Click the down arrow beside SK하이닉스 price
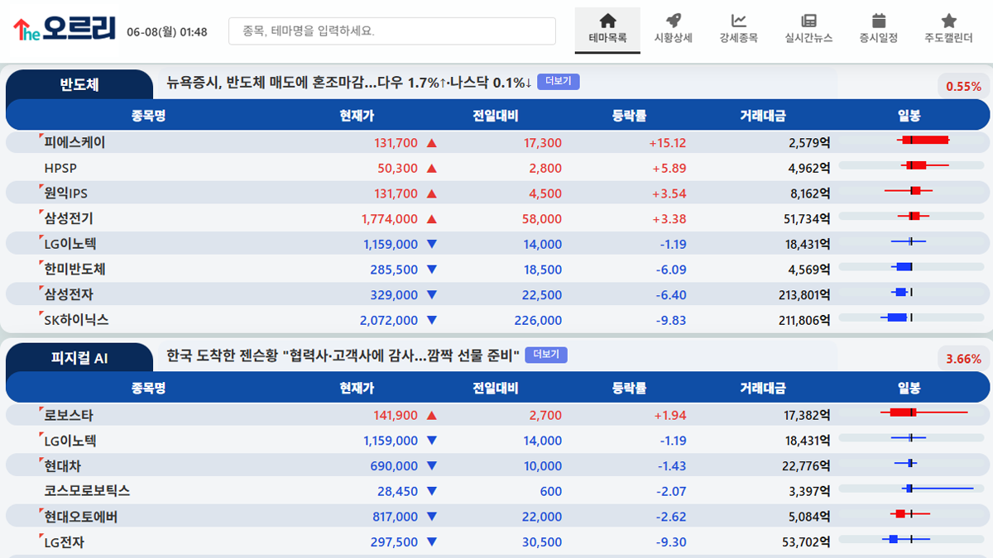The height and width of the screenshot is (558, 993). [430, 321]
